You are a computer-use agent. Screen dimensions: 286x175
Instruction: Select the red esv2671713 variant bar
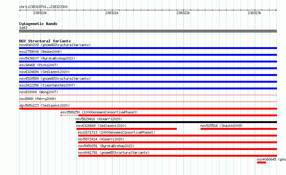[177, 136]
